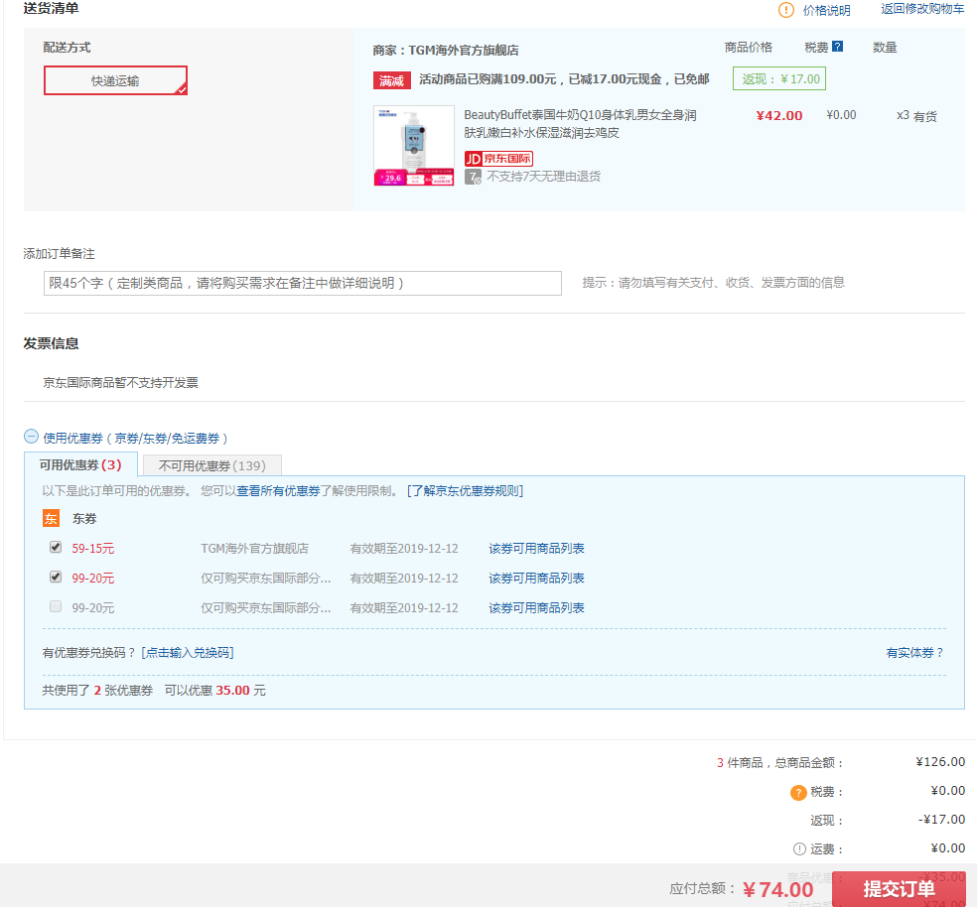
Task: Collapse the 使用优惠券 section with minus icon
Action: 31,437
